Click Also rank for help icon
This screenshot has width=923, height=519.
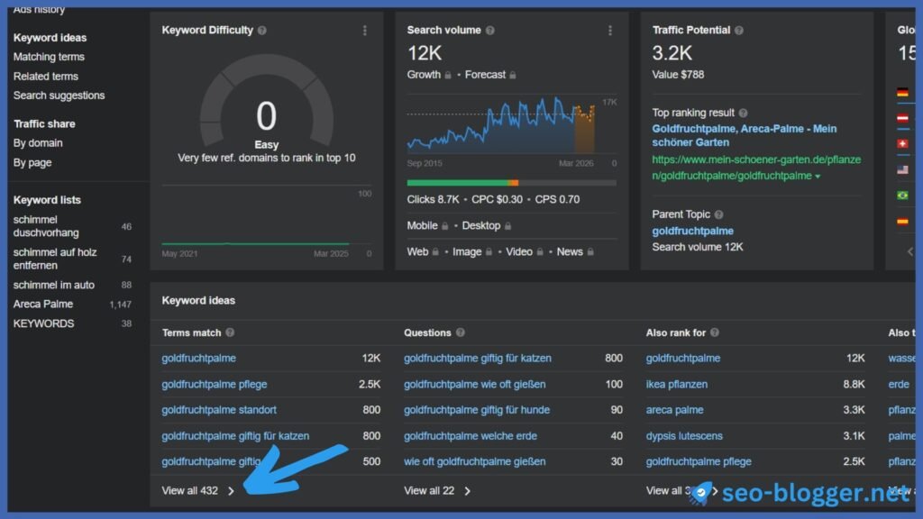point(714,332)
